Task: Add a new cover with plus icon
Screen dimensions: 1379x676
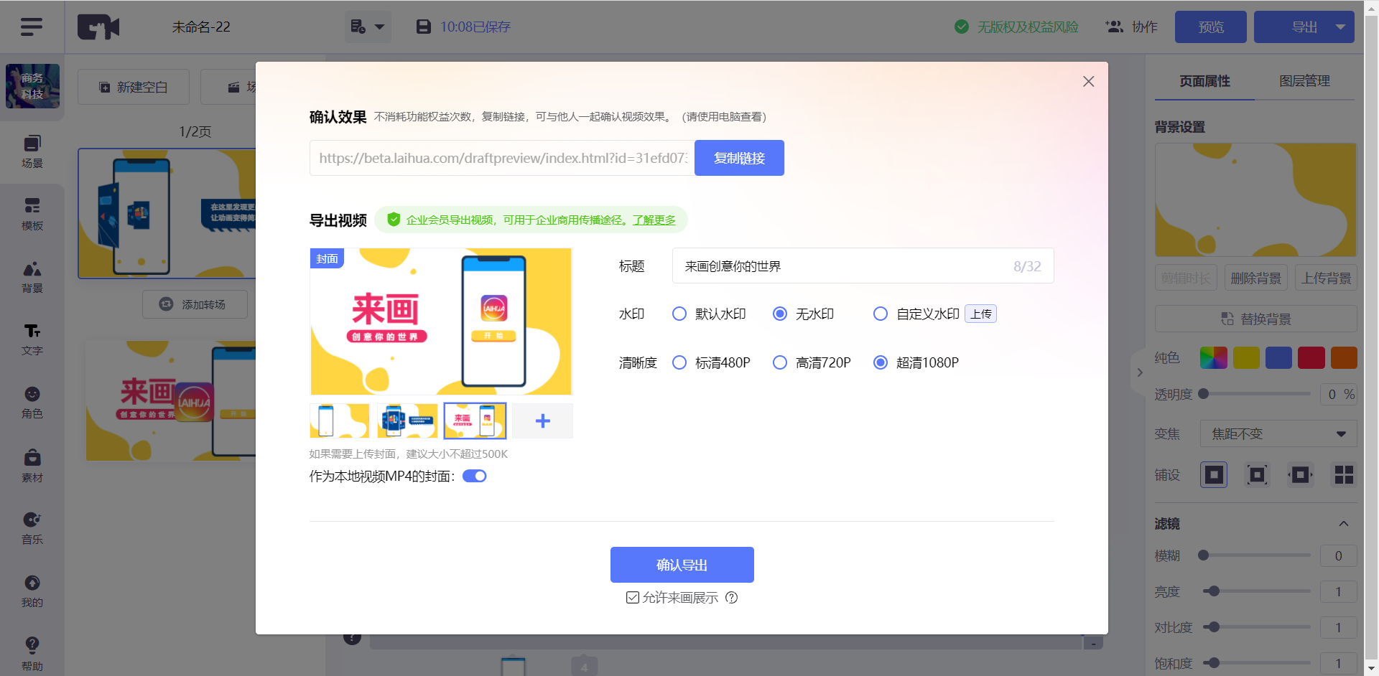Action: (x=543, y=421)
